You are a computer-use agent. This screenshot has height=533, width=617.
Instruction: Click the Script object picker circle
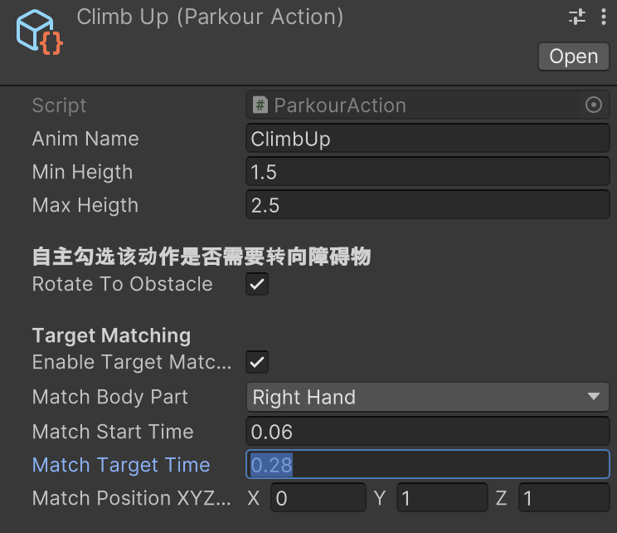tap(593, 105)
